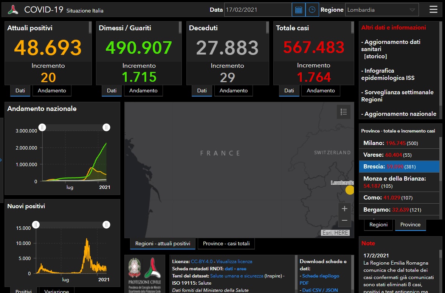Click the clock time picker icon
The image size is (445, 293).
(x=312, y=10)
